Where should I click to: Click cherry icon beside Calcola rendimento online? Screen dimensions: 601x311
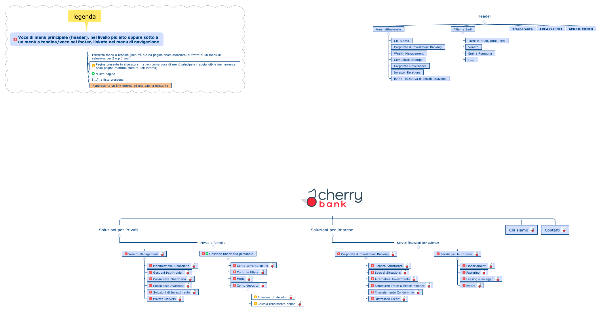point(300,304)
